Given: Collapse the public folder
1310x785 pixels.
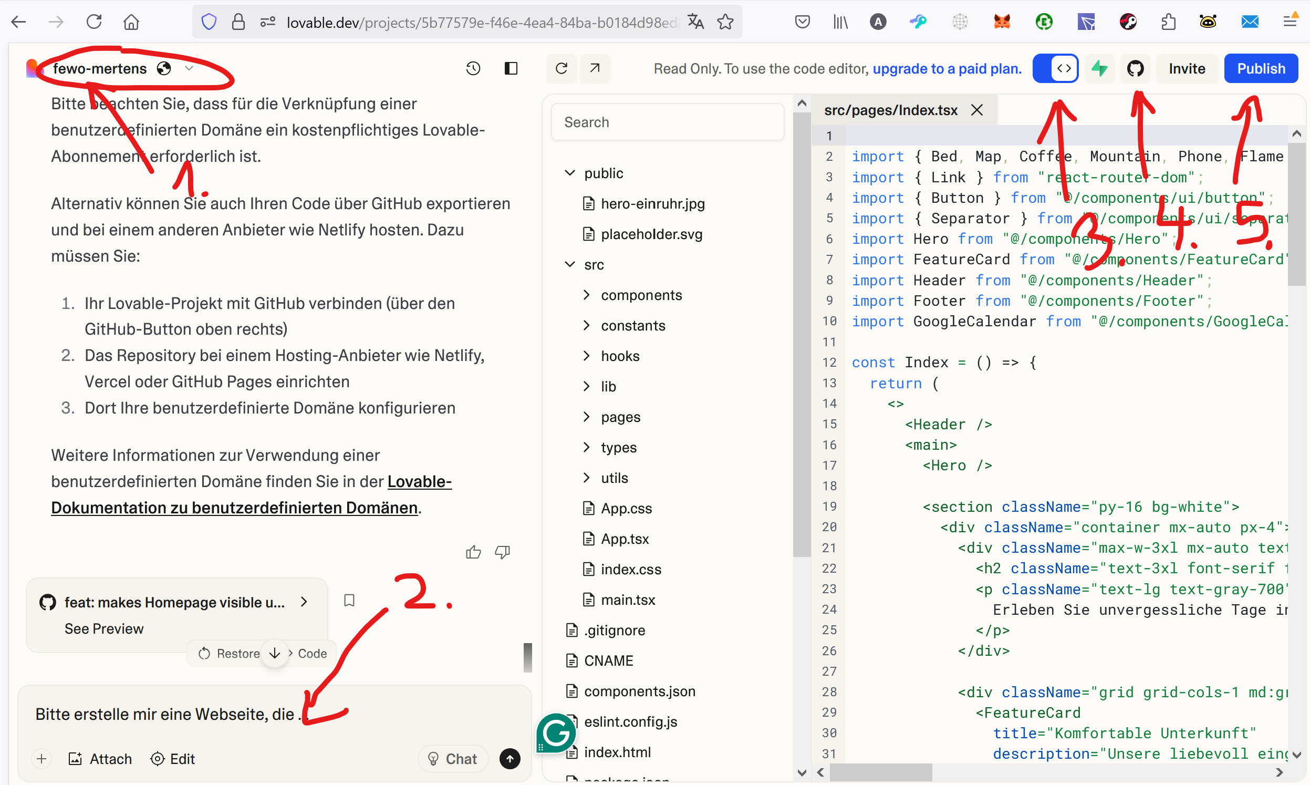Looking at the screenshot, I should [595, 173].
